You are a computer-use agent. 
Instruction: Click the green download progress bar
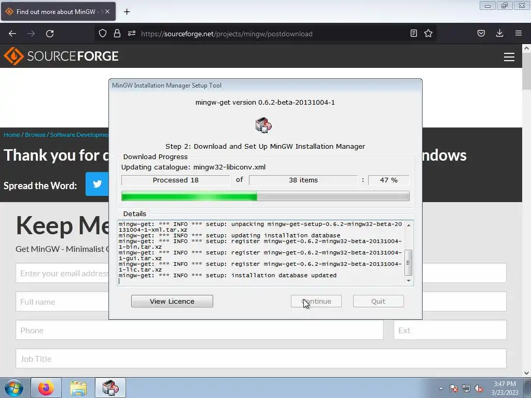click(265, 196)
